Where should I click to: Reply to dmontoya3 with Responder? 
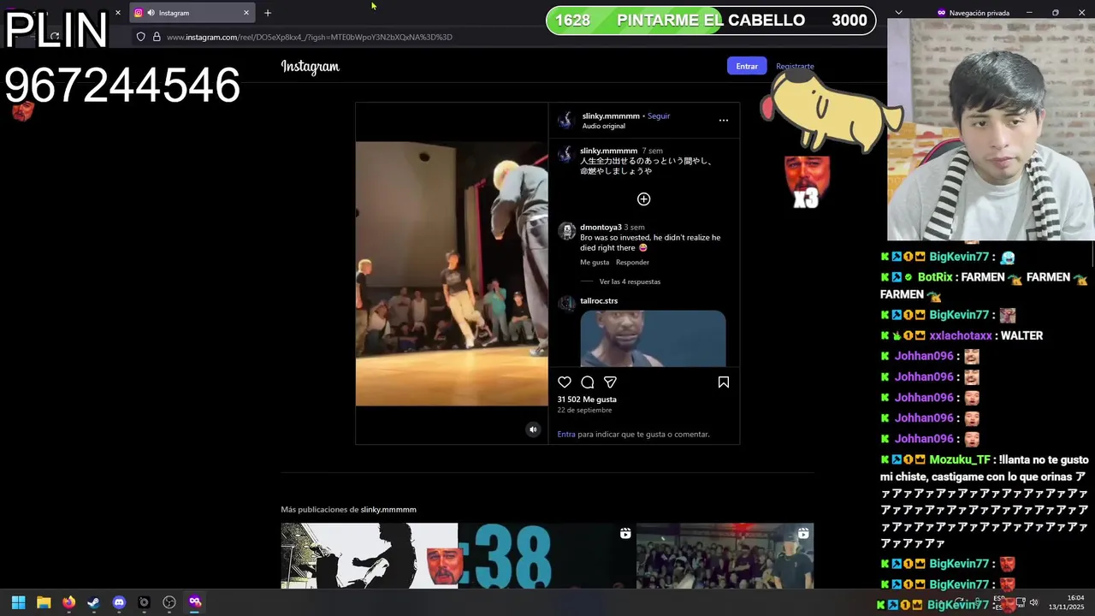coord(632,262)
